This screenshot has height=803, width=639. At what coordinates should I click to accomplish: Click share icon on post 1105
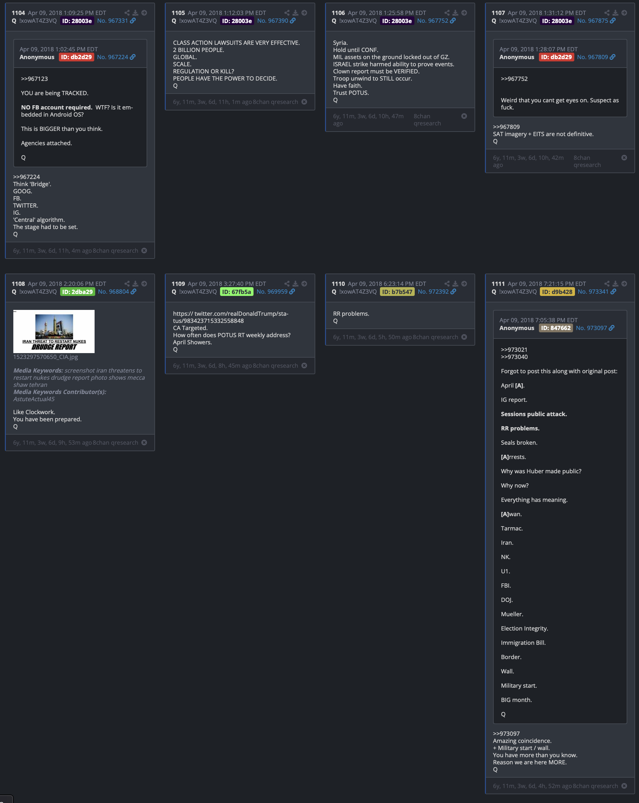287,13
